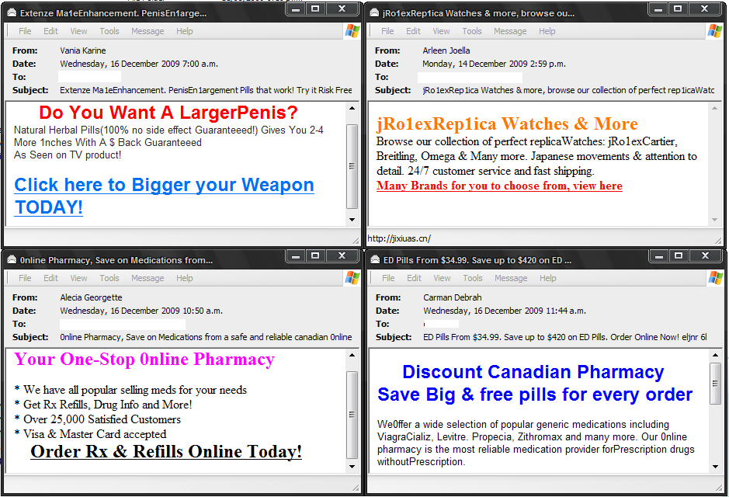Open View menu in ED Pills window
Viewport: 729px width, 497px height.
click(x=443, y=278)
